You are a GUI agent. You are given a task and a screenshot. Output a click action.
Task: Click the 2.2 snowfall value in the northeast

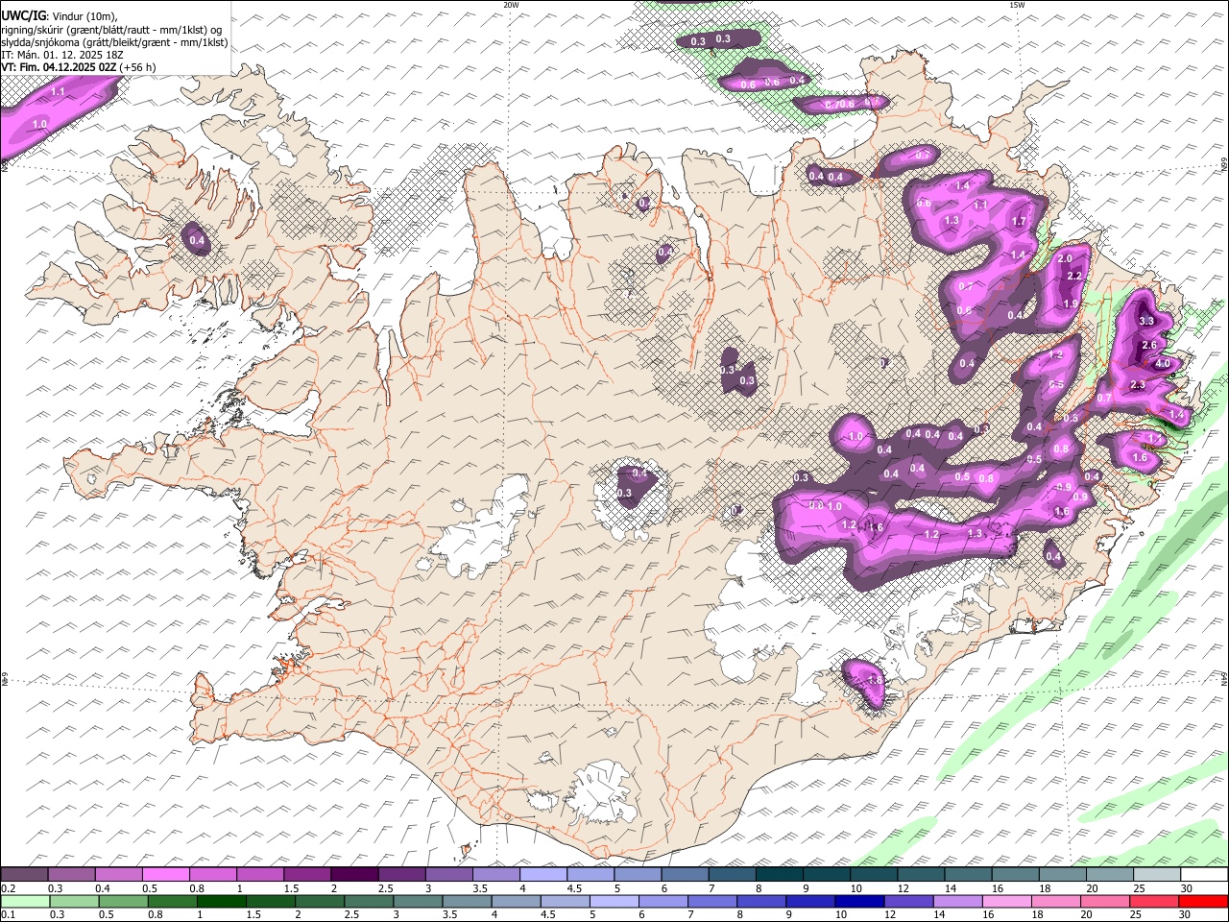point(1074,277)
